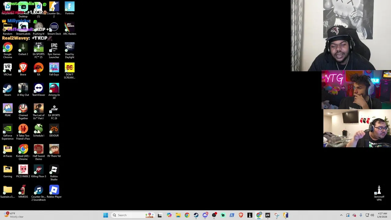This screenshot has height=220, width=391.
Task: Open Discord from the taskbar
Action: (205, 215)
